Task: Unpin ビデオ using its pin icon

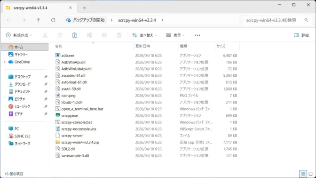Action: pos(46,114)
